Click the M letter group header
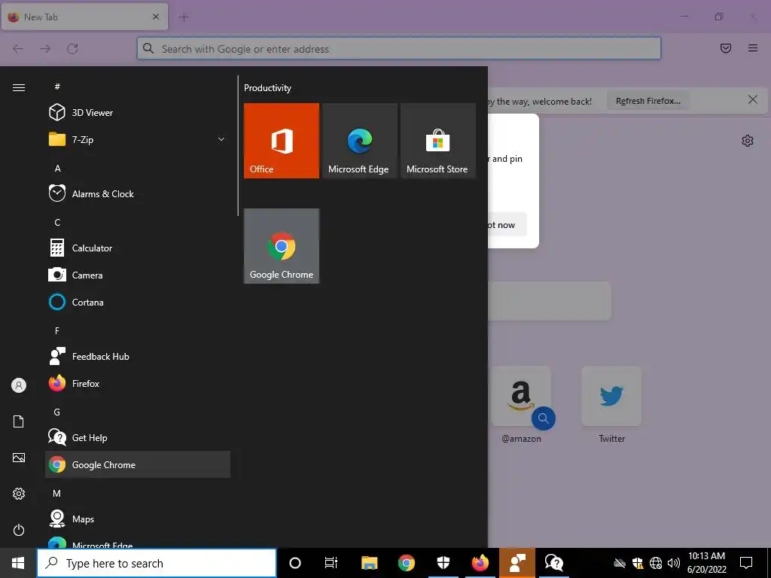 point(57,493)
